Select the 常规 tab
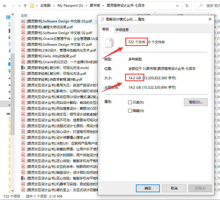 105,29
